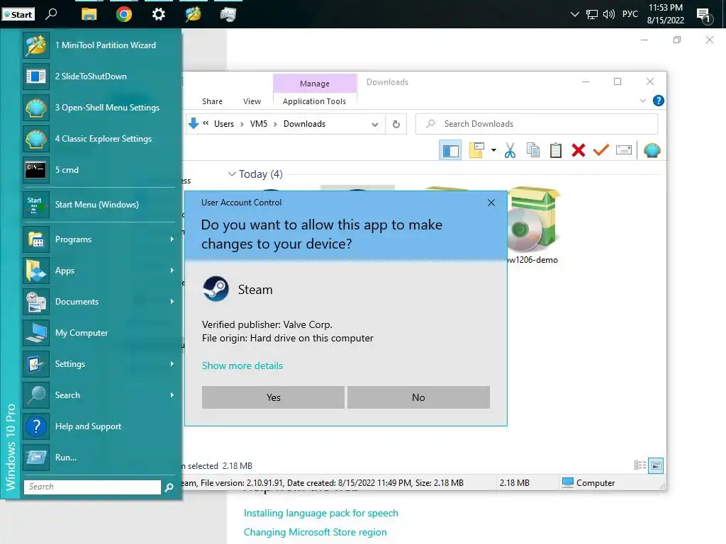
Task: Open address bar history dropdown
Action: pos(375,125)
